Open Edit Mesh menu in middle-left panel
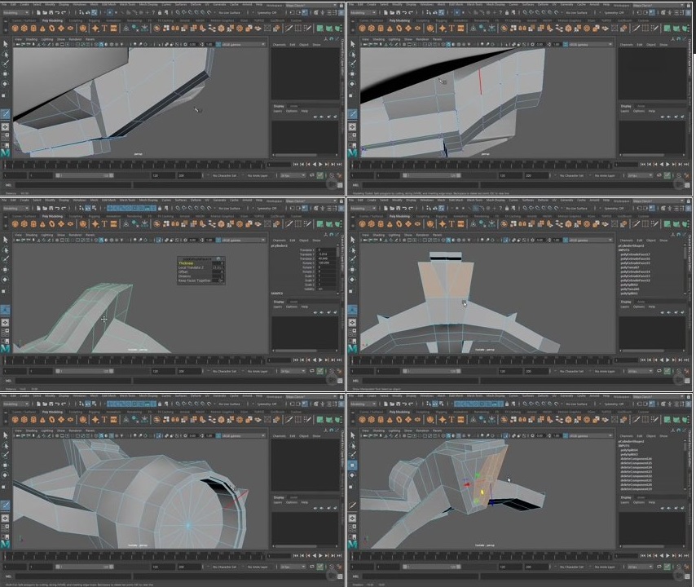 pos(108,201)
